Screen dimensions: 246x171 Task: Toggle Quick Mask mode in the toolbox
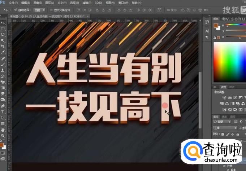pyautogui.click(x=3, y=153)
